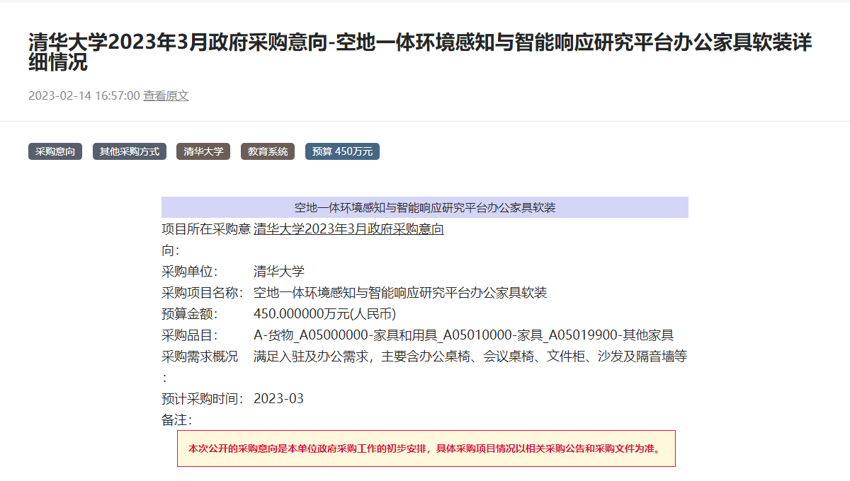
Task: Open the 查看原文 link
Action: [166, 95]
